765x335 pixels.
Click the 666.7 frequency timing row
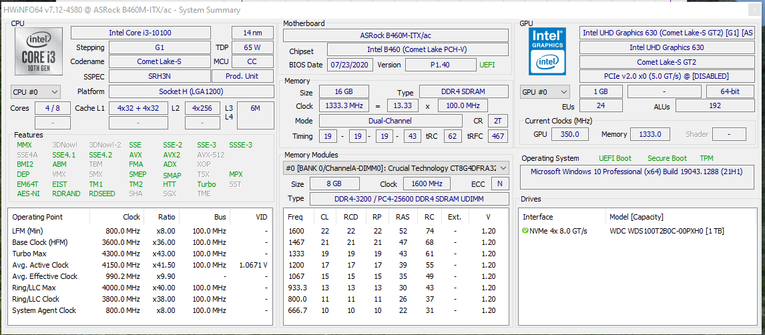pos(396,310)
